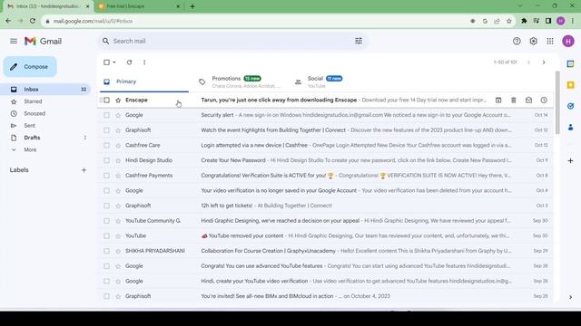The image size is (581, 326).
Task: Archive the Enscape email
Action: pos(498,101)
